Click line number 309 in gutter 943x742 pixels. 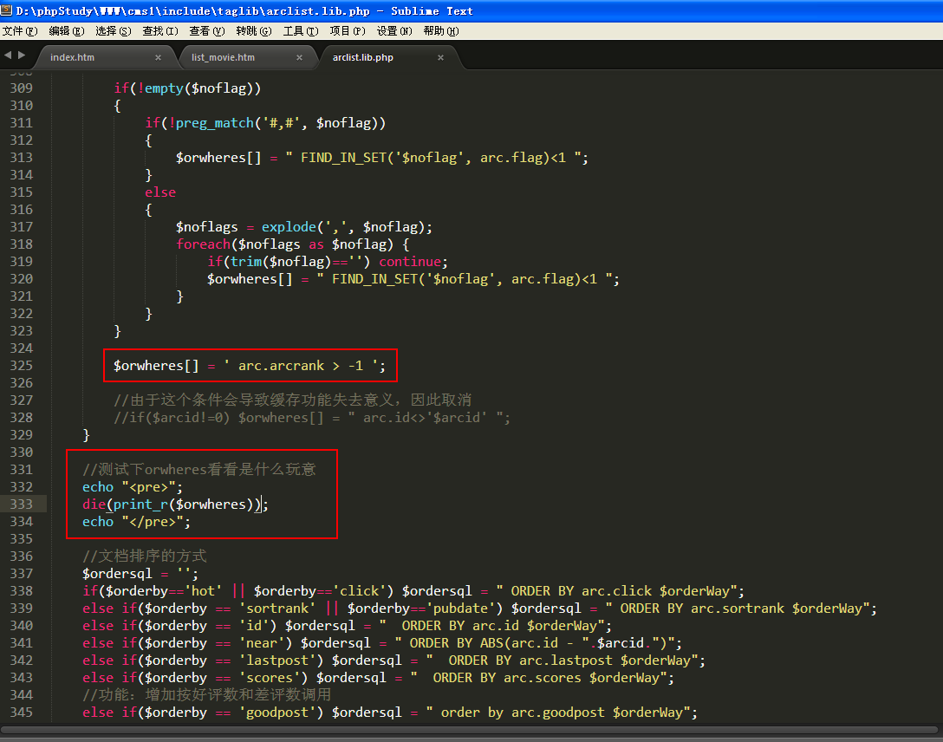21,88
